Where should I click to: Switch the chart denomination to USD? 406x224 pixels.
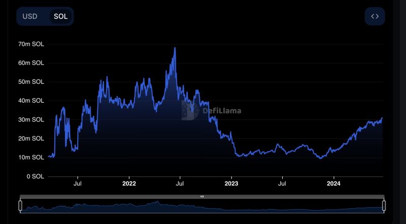(30, 16)
